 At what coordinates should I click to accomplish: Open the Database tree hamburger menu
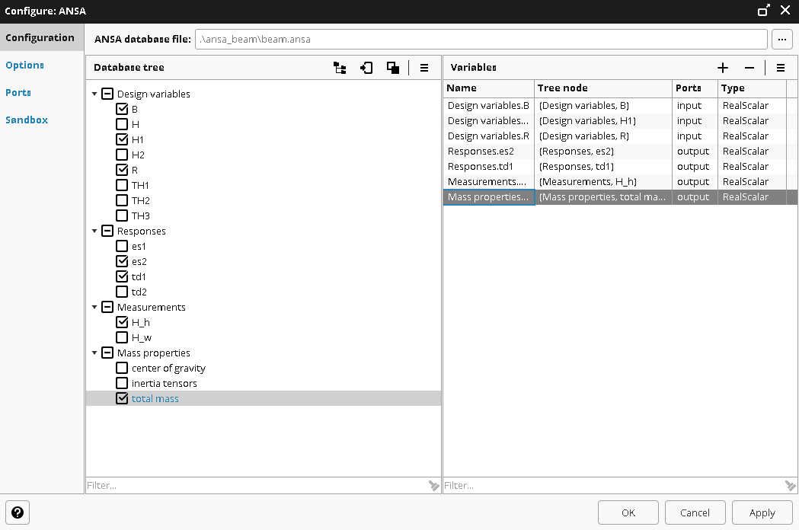[x=424, y=68]
